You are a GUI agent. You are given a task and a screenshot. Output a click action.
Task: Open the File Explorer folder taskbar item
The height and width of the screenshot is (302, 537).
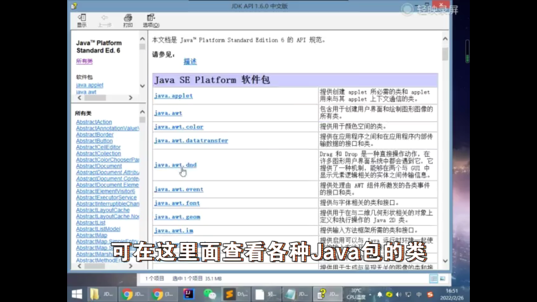click(x=102, y=294)
